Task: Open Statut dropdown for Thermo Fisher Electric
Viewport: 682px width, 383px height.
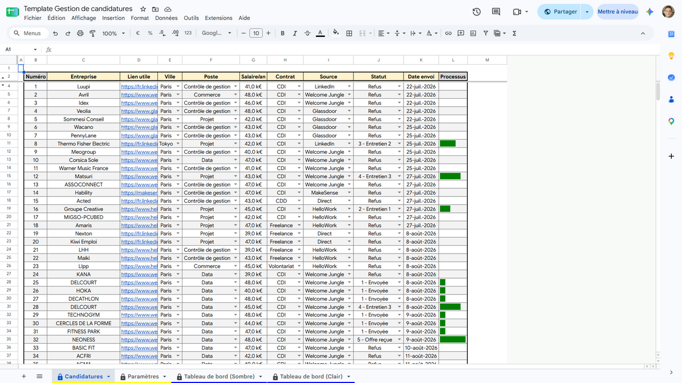Action: click(399, 144)
